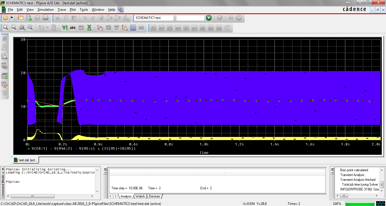The width and height of the screenshot is (386, 206).
Task: Click the run-marker simulation sidebar icon
Action: pyautogui.click(x=5, y=76)
